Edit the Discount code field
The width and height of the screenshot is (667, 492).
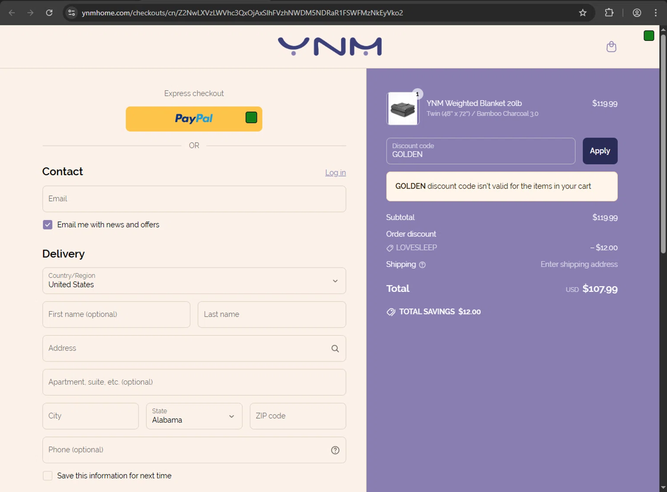point(481,151)
